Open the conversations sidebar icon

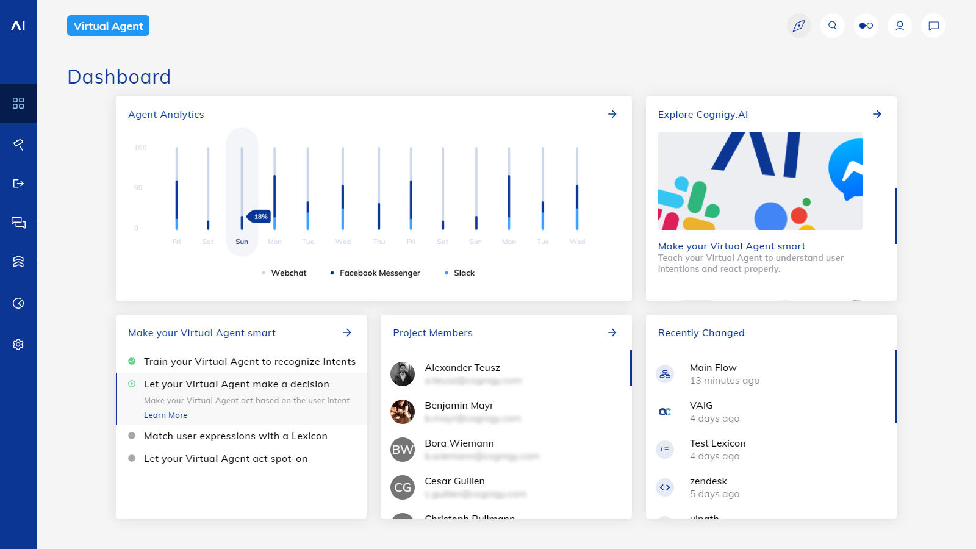[18, 223]
